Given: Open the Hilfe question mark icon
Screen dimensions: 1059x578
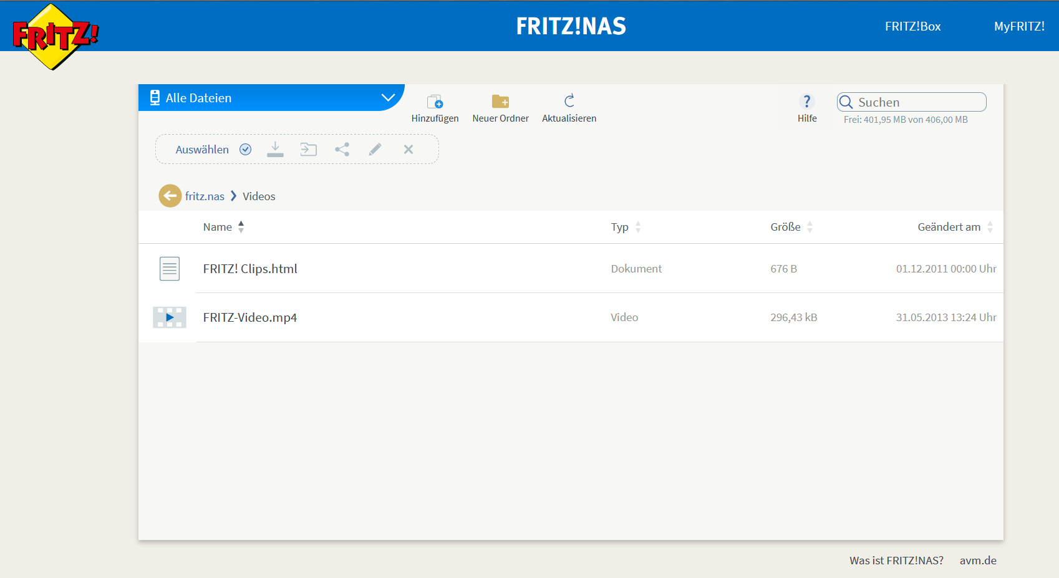Looking at the screenshot, I should (807, 101).
